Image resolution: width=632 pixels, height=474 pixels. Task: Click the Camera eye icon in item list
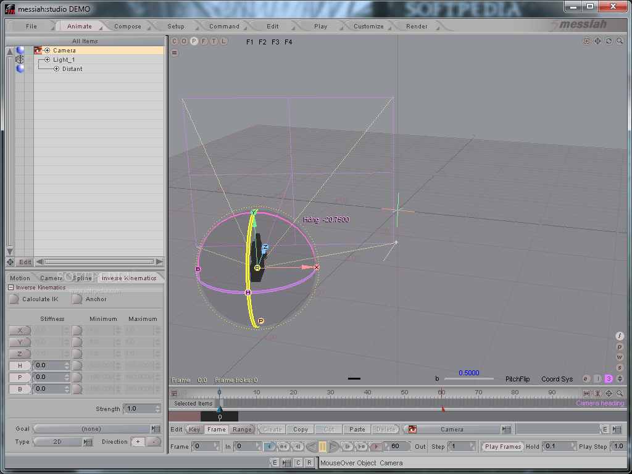pos(38,51)
